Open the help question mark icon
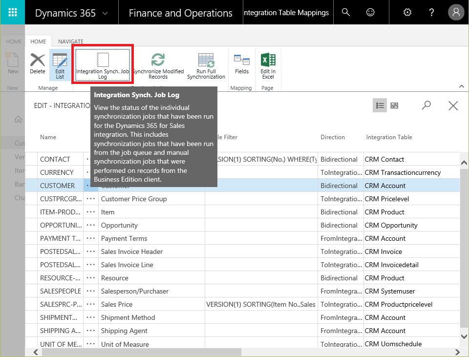The height and width of the screenshot is (357, 469). click(431, 12)
